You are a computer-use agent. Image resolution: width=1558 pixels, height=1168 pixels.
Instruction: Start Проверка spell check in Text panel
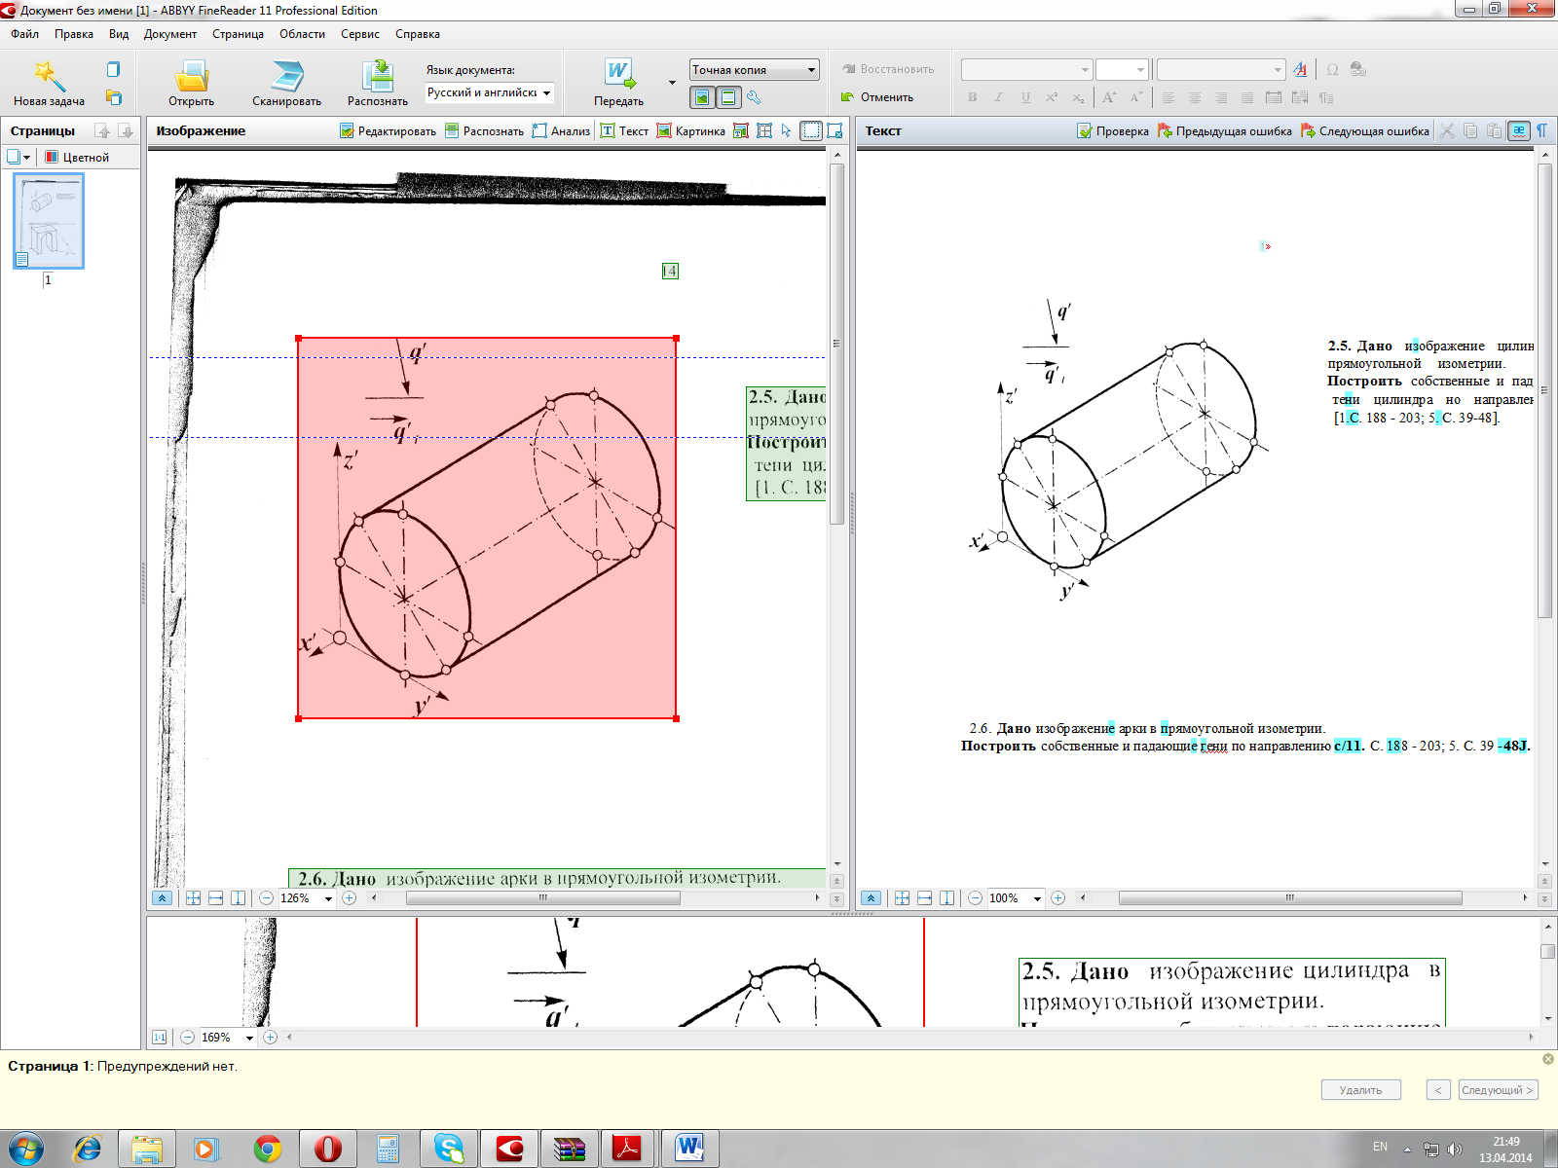tap(1113, 131)
